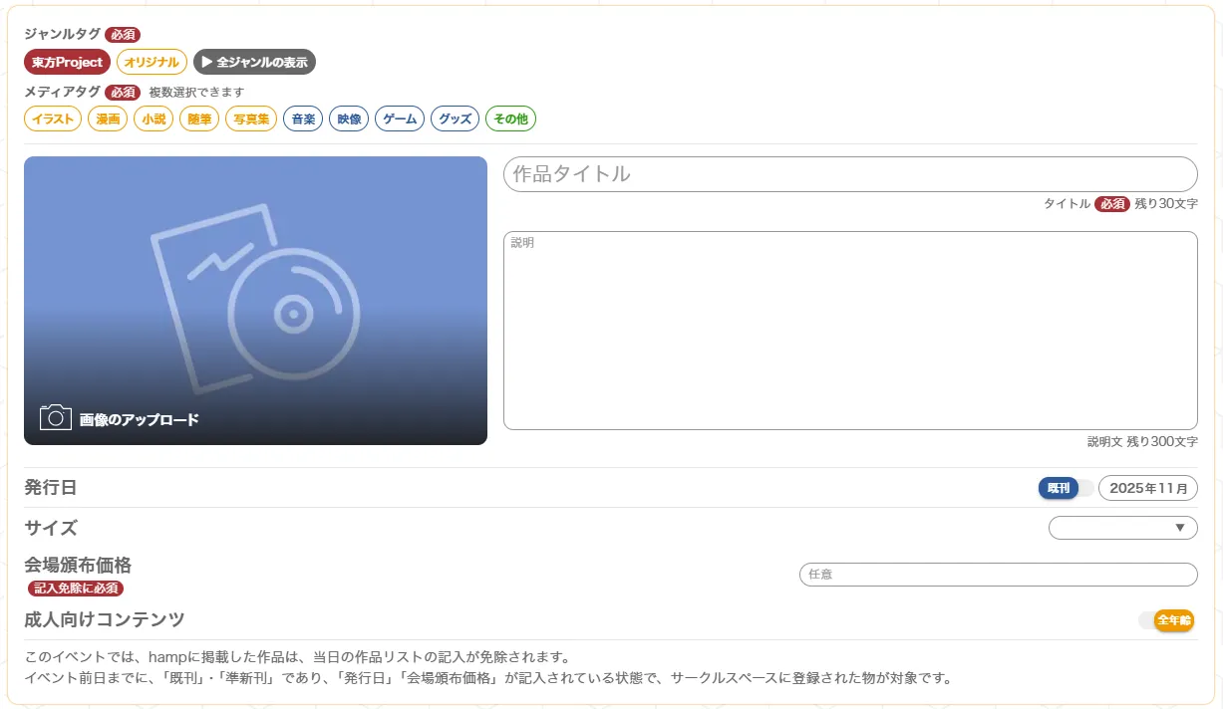Pick the その他 media tag

coord(510,119)
